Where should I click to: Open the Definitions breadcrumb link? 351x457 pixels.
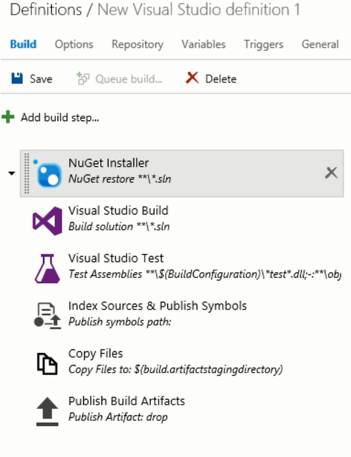[x=46, y=9]
